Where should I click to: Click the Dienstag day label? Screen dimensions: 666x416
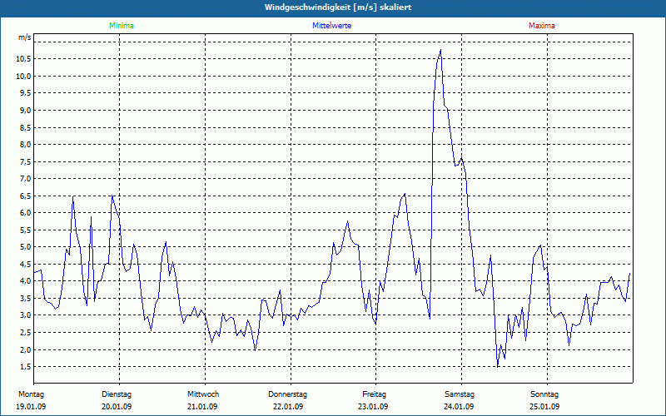point(117,394)
